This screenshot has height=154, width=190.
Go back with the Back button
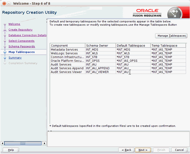point(126,150)
